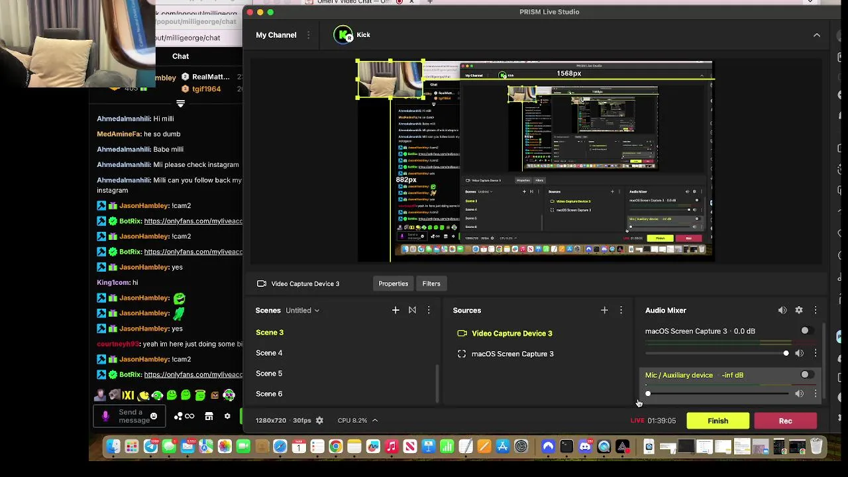The width and height of the screenshot is (848, 477).
Task: Open scene transition icon in Scenes panel
Action: pyautogui.click(x=412, y=310)
